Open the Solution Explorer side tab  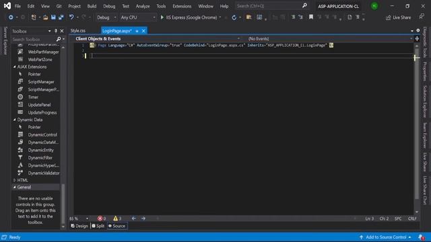[x=425, y=102]
